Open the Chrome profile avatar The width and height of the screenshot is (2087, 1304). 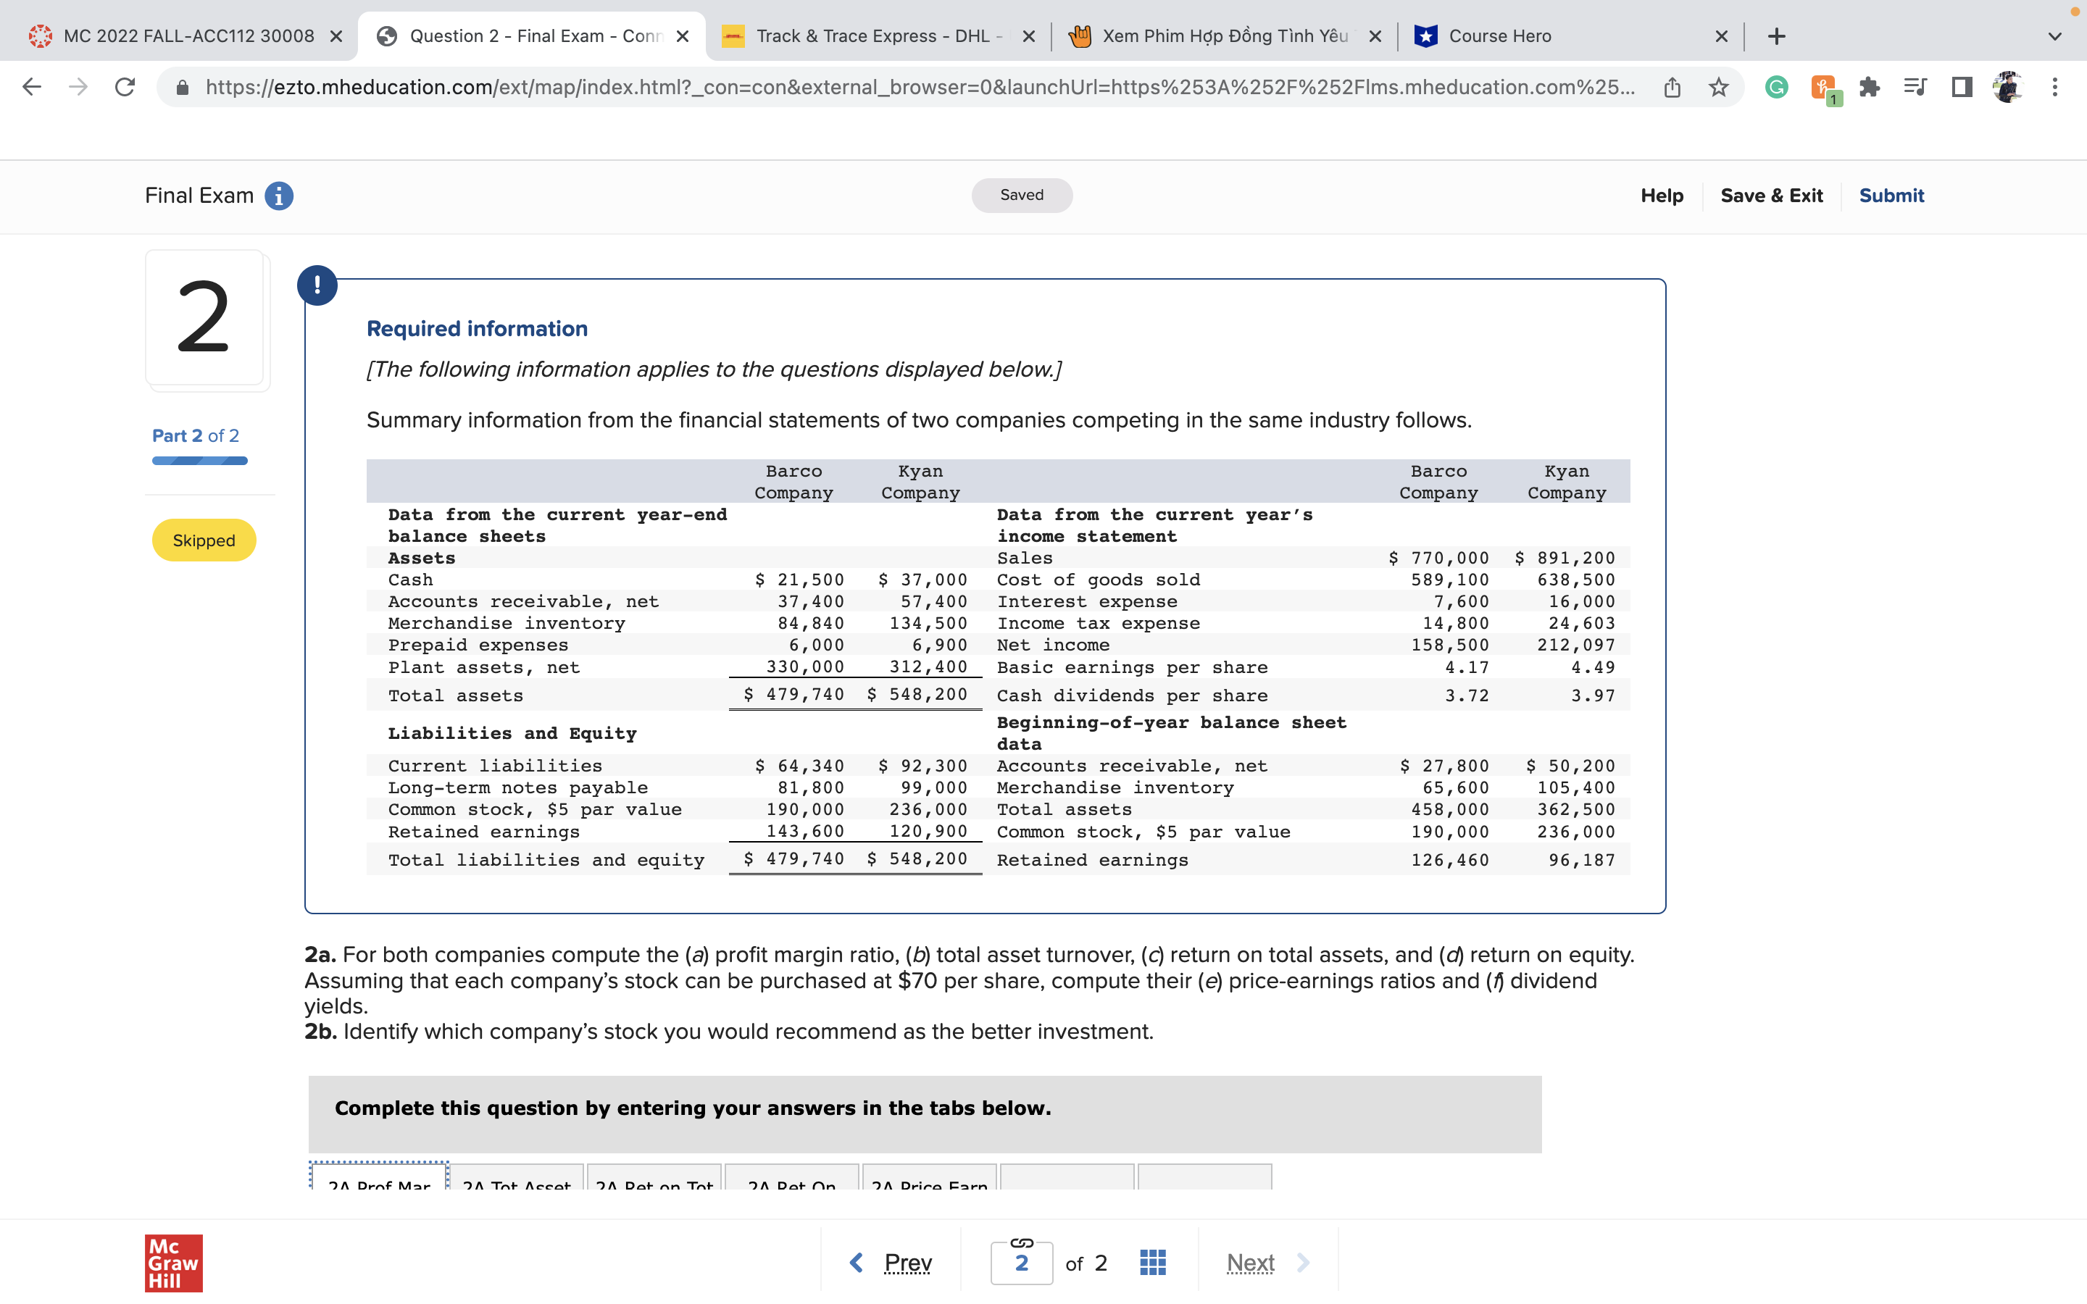point(2009,87)
